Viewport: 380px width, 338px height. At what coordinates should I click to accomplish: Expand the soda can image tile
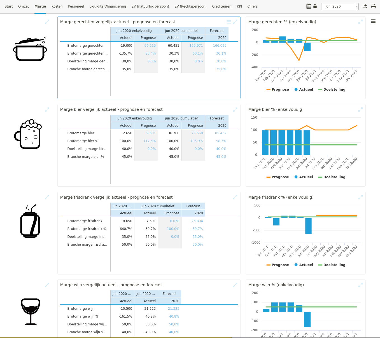pos(47,197)
